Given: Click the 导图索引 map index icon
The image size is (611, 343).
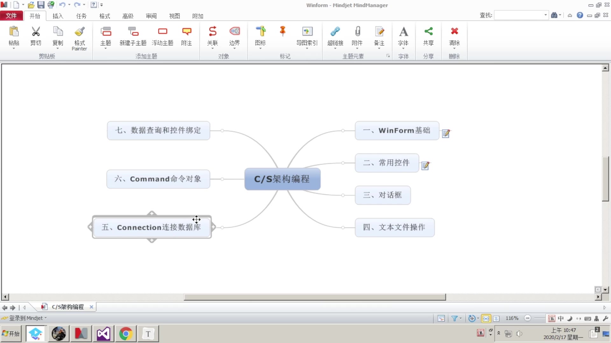Looking at the screenshot, I should pos(307,32).
